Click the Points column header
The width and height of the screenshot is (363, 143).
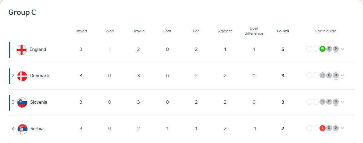point(283,31)
